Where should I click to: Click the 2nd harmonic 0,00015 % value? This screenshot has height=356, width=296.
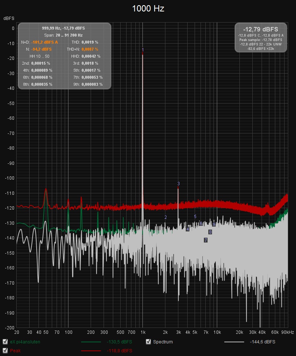coord(41,63)
